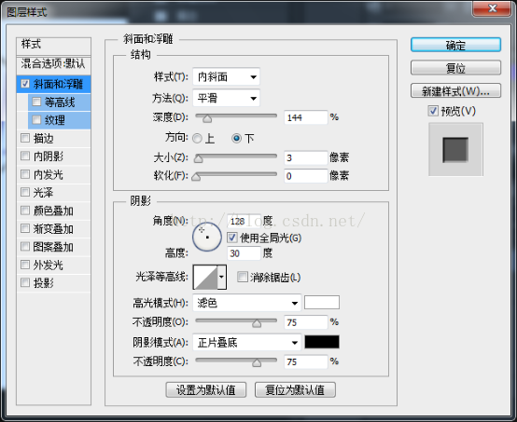The height and width of the screenshot is (422, 517).
Task: Click the 确定 button
Action: coord(455,45)
